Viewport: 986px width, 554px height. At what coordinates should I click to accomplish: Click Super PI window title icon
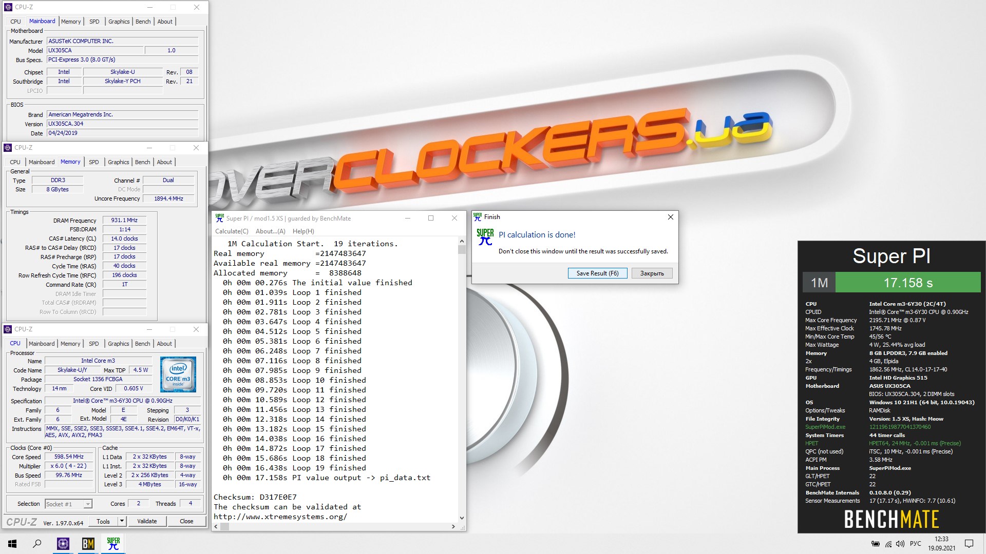point(220,218)
